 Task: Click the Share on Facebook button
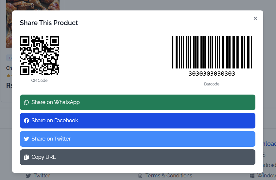coord(138,121)
